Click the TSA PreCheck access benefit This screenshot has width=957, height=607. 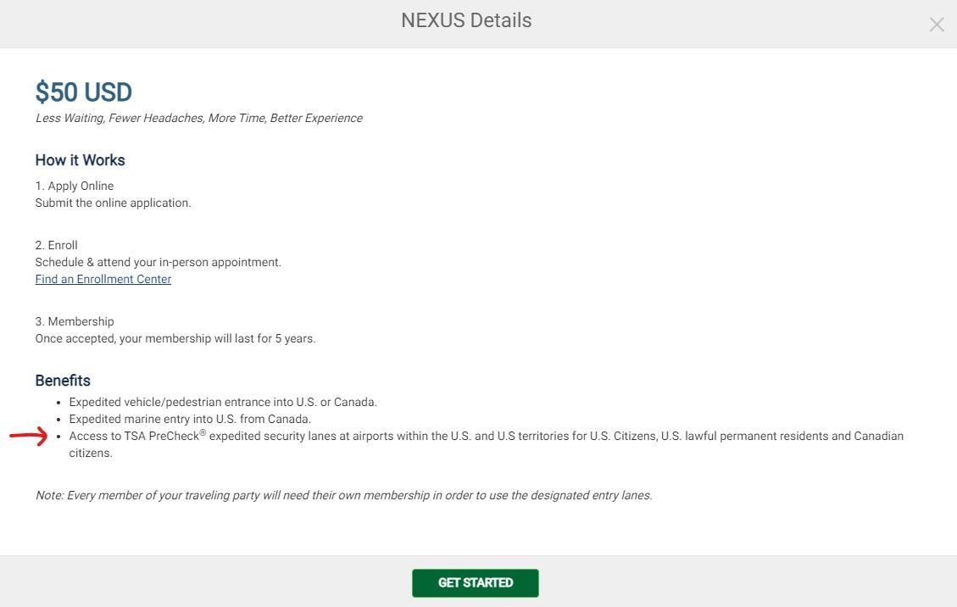click(x=486, y=444)
